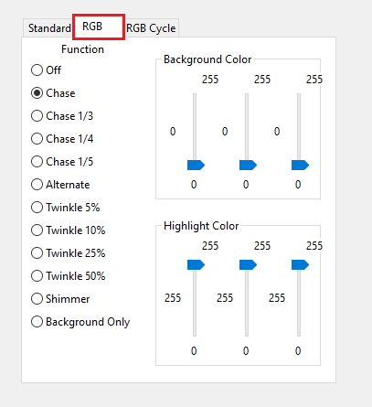Viewport: 372px width, 407px height.
Task: Select the Off function radio button
Action: click(46, 70)
